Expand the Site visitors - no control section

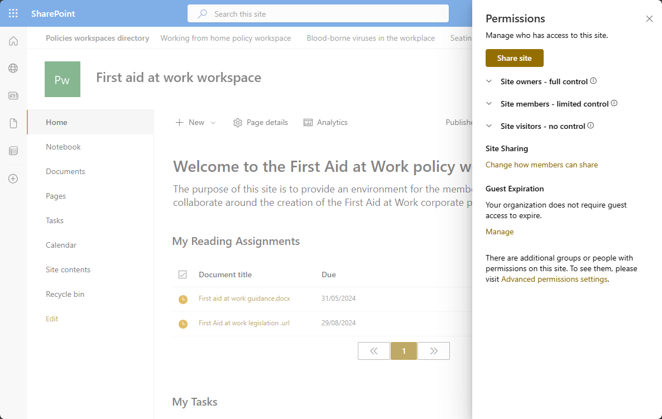pos(489,126)
